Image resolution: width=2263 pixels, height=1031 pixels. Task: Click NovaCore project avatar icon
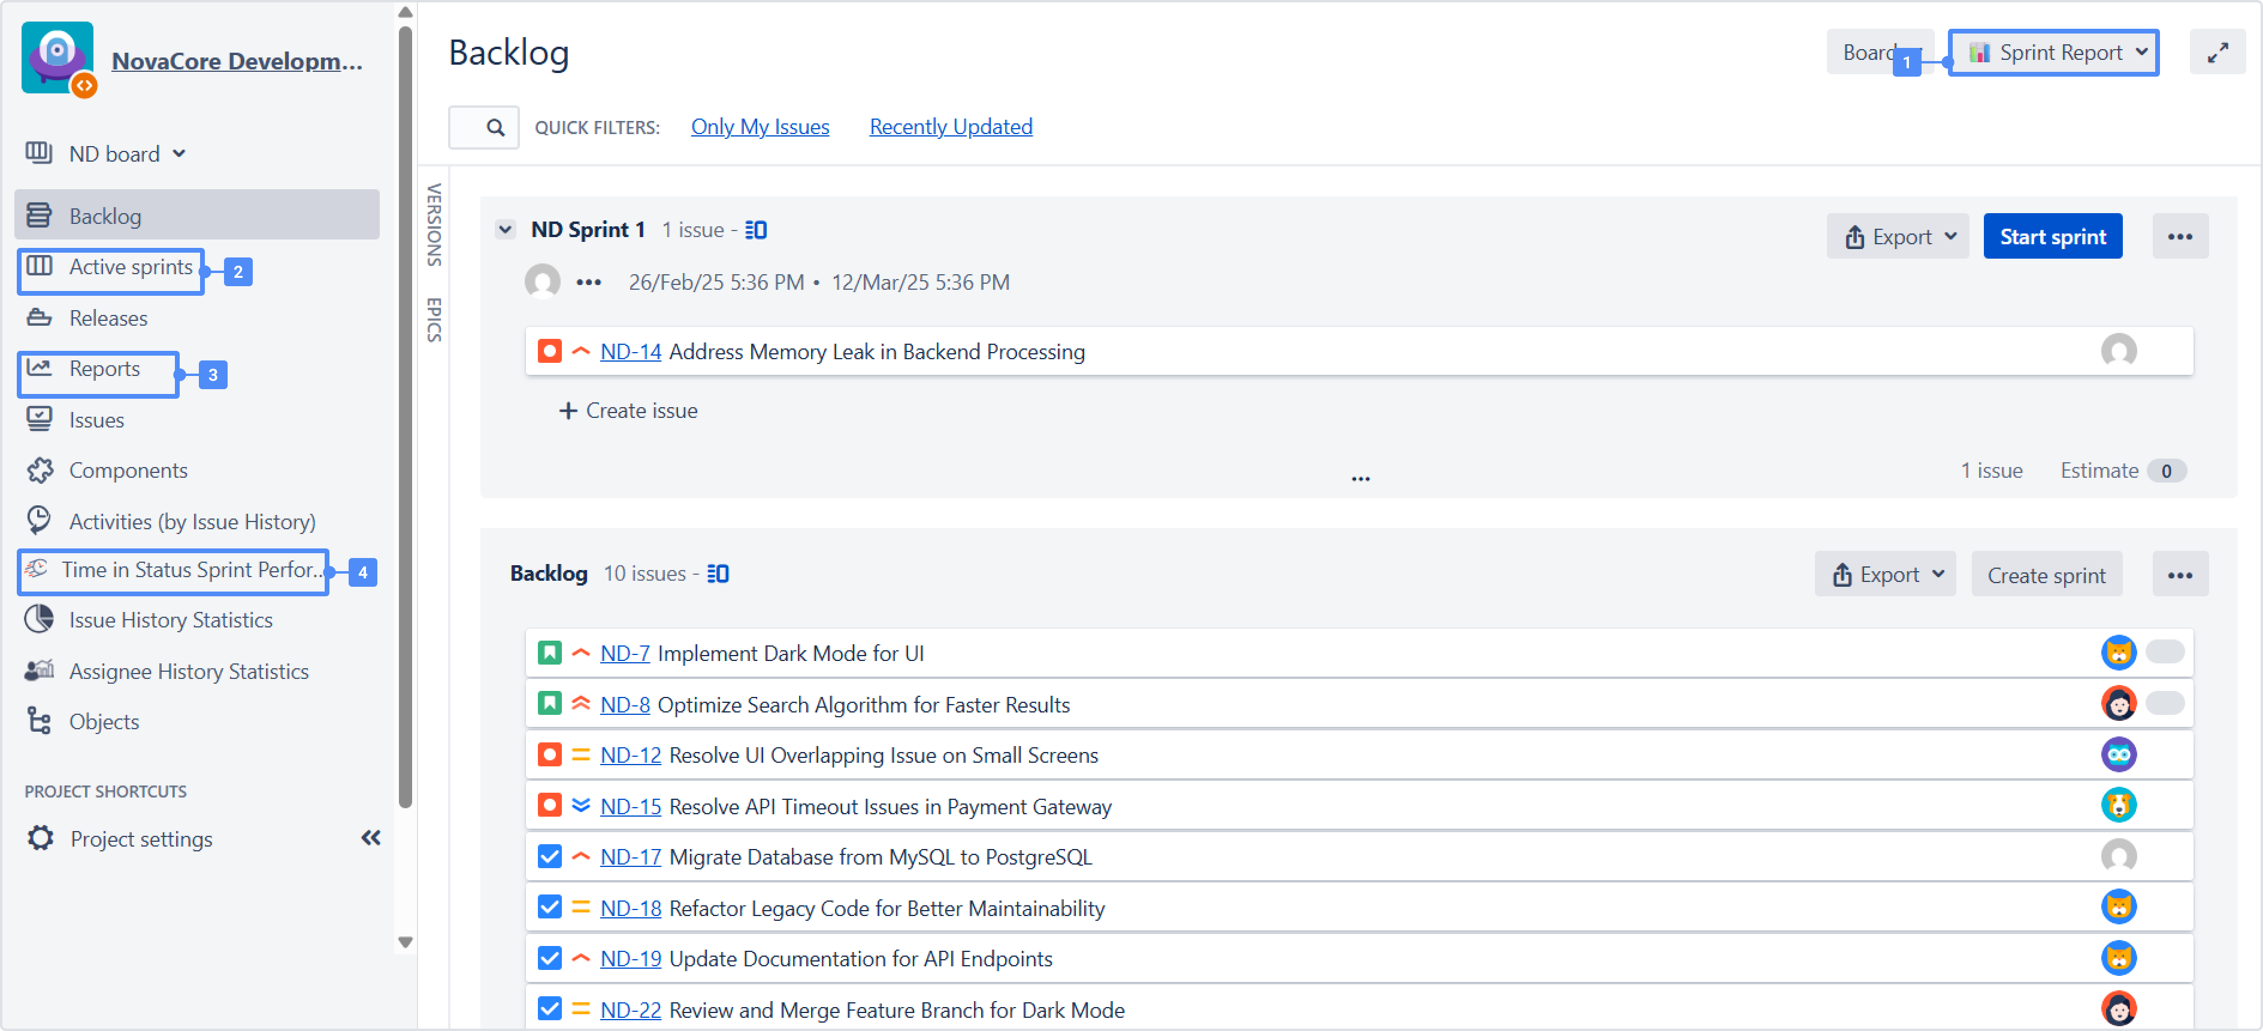pos(58,58)
